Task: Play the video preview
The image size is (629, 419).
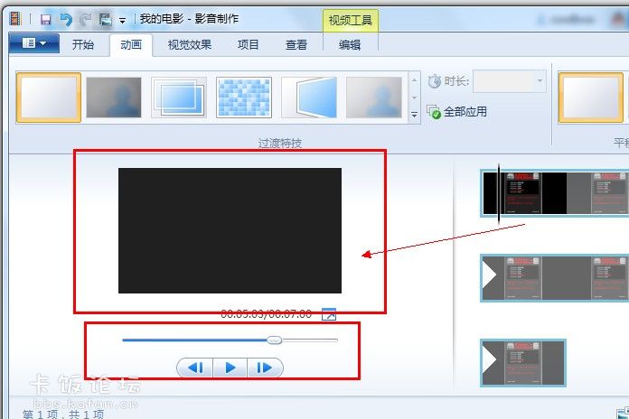Action: [230, 368]
